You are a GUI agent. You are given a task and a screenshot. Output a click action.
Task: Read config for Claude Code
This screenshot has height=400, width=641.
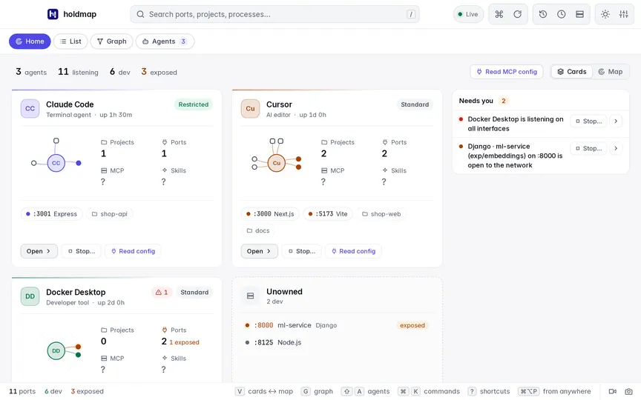point(133,251)
